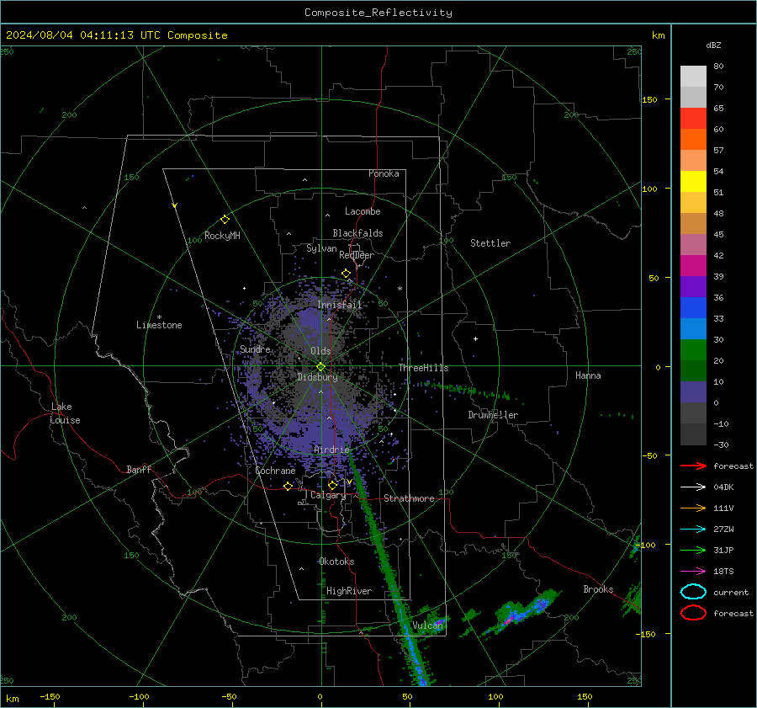This screenshot has height=708, width=757.
Task: Click the Sylvan label
Action: (x=321, y=248)
